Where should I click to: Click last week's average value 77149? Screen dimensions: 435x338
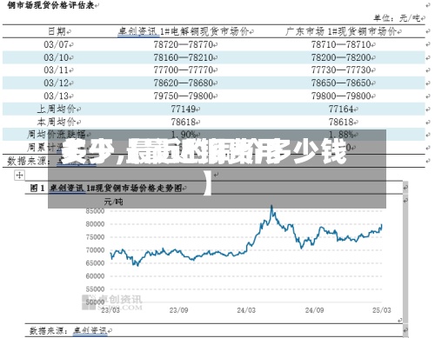(184, 109)
